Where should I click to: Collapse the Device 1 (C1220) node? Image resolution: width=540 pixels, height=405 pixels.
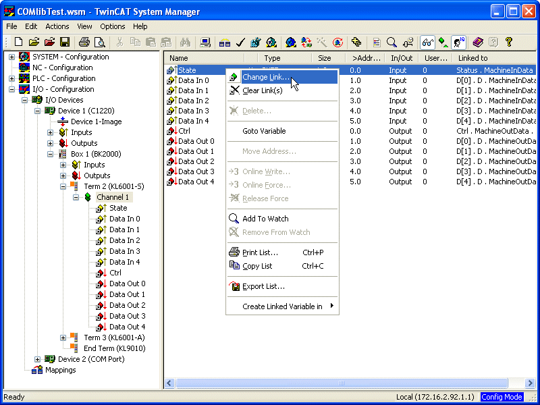coord(38,111)
